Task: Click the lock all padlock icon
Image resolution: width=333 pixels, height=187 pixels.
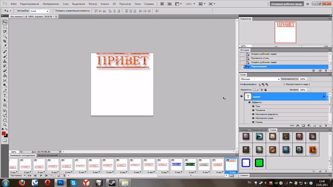Action: [265, 90]
